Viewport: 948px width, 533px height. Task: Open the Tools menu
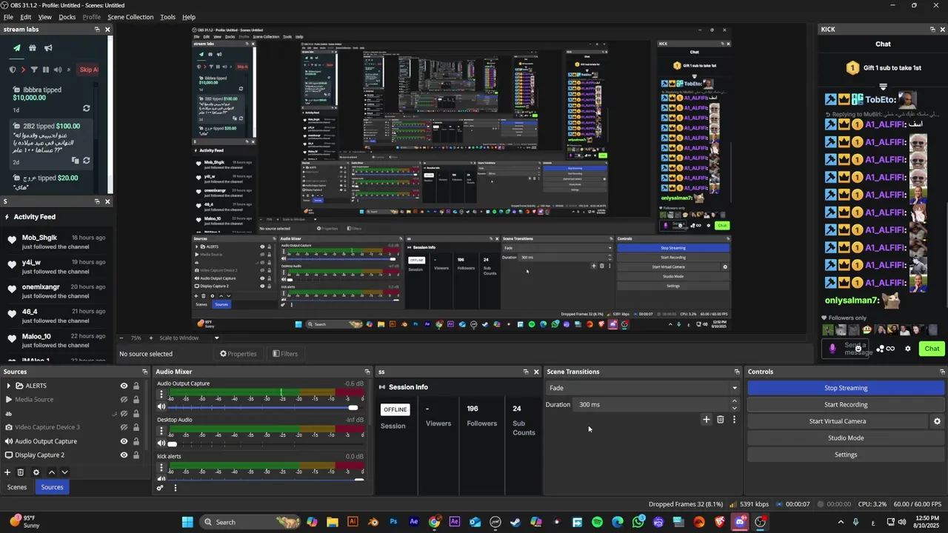(x=168, y=17)
